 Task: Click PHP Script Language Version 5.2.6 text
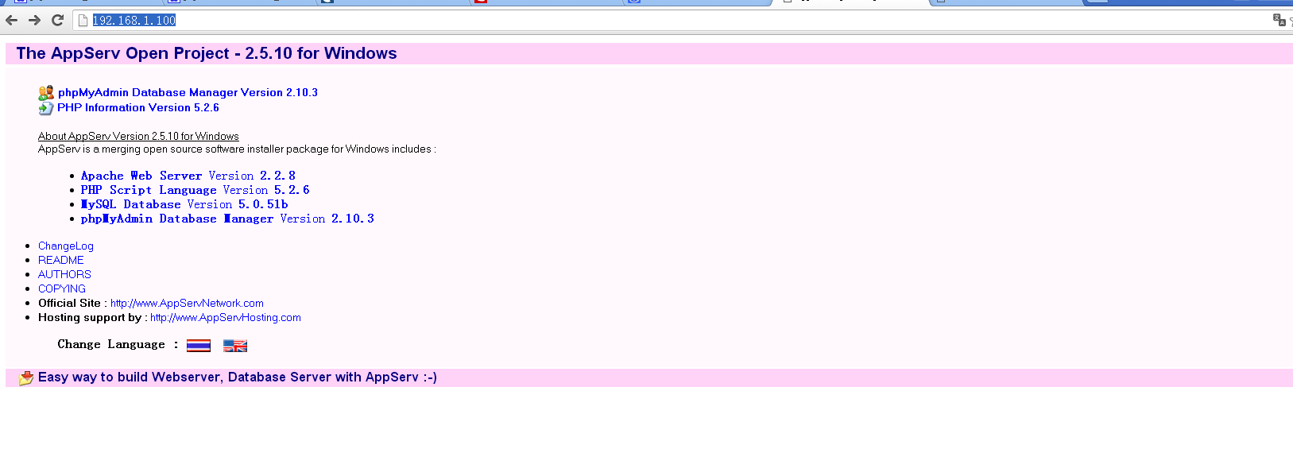(195, 190)
